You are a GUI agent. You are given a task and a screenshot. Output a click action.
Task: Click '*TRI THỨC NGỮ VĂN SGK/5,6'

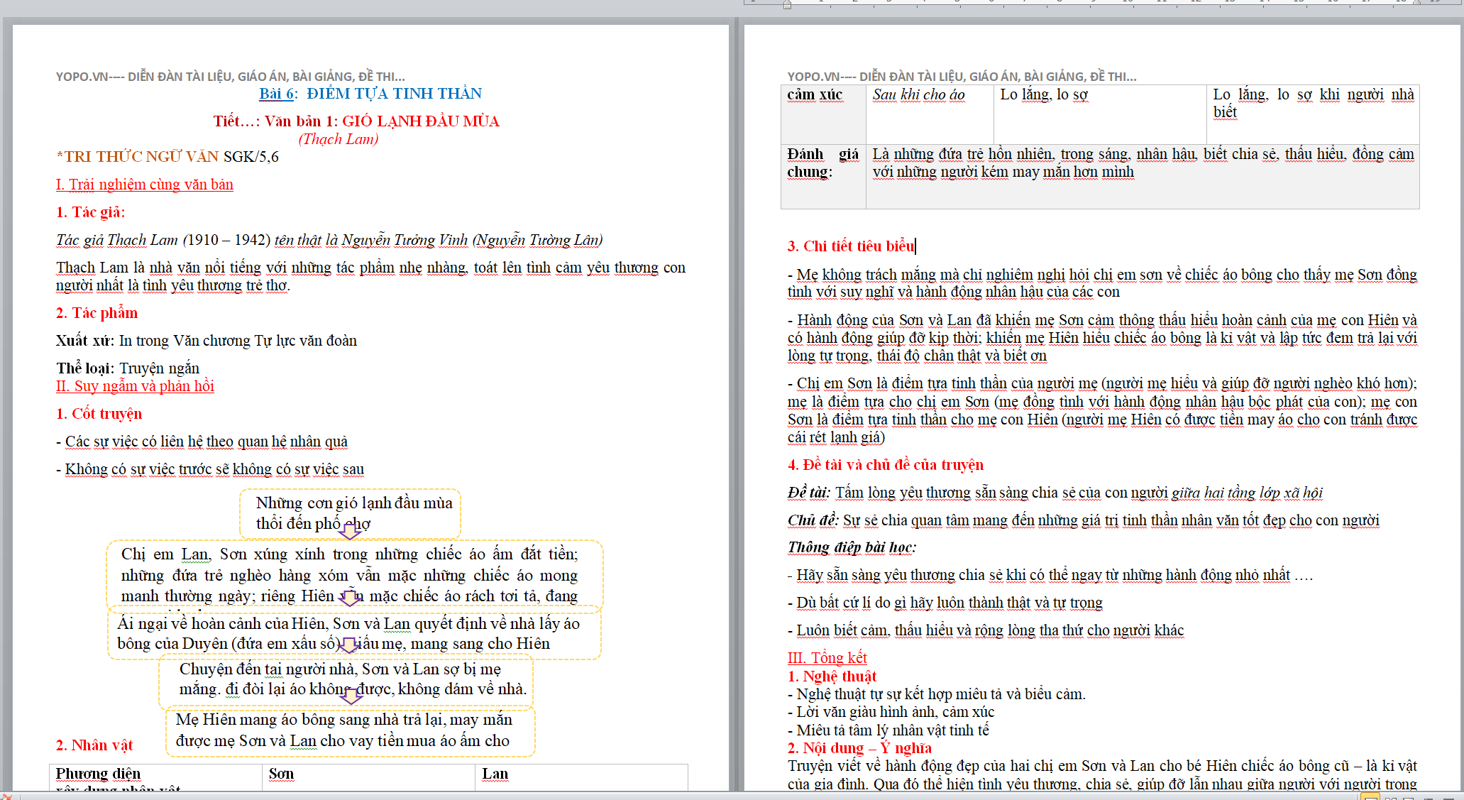coord(167,157)
